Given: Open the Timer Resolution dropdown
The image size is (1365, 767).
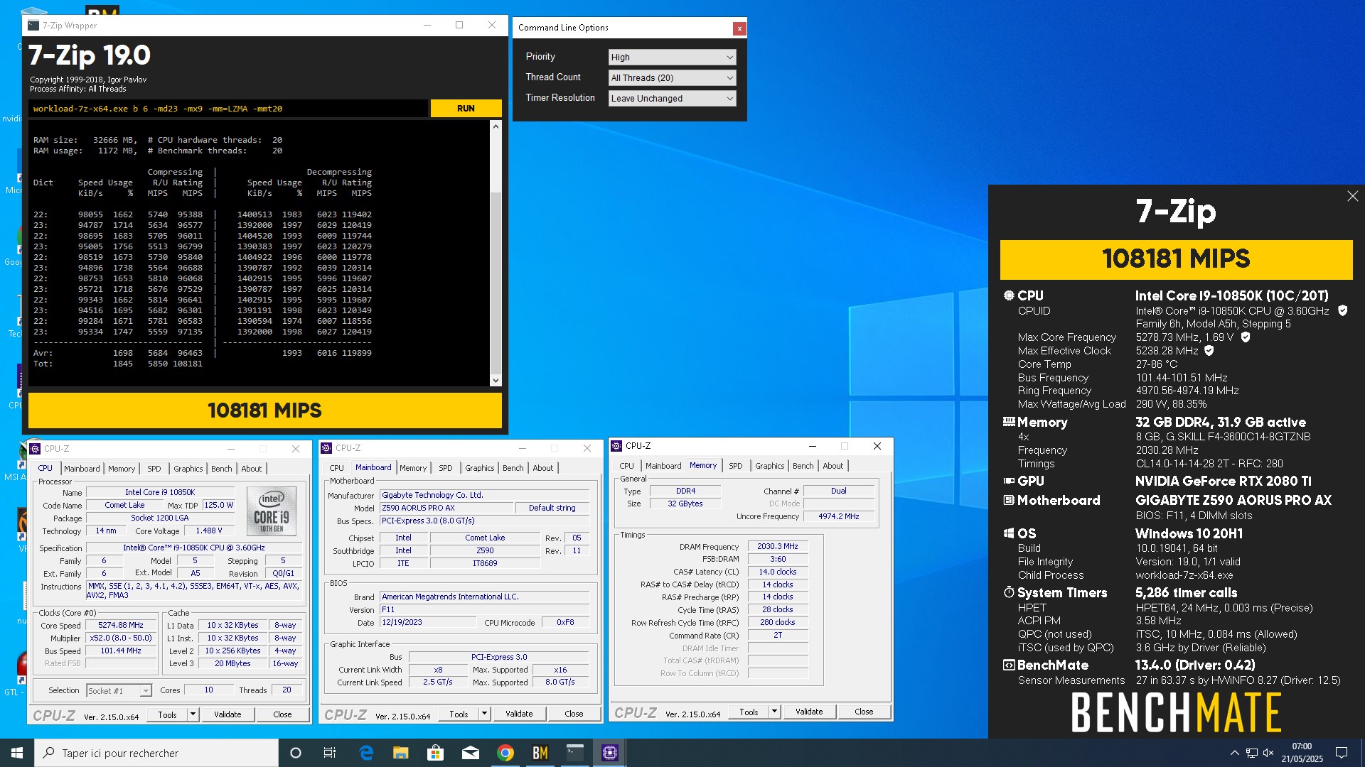Looking at the screenshot, I should 672,98.
